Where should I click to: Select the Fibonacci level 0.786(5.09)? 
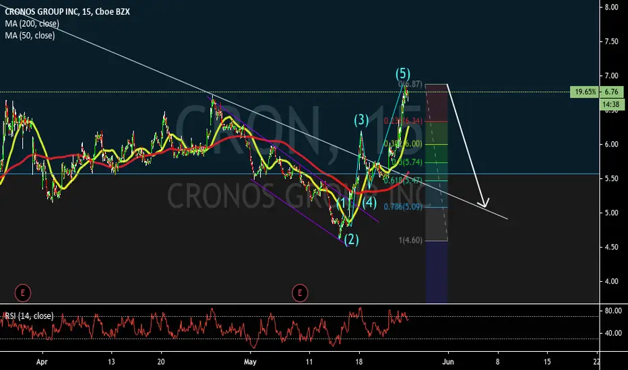click(403, 207)
